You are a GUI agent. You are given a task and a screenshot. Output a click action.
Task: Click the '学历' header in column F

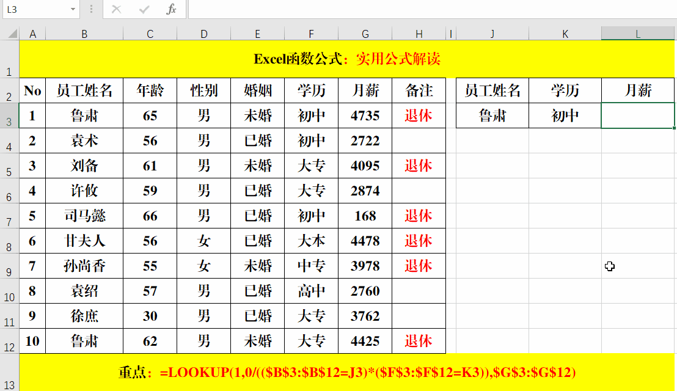tap(311, 90)
